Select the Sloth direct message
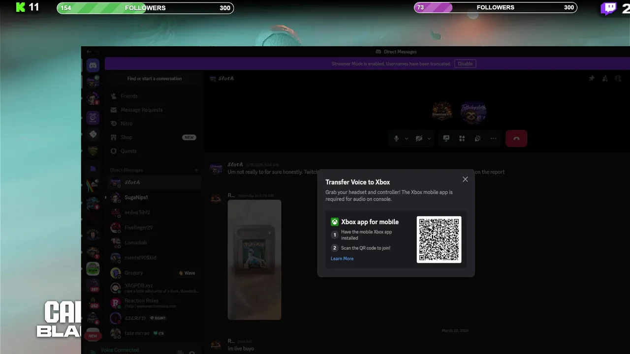Screen dimensions: 630x354 (154, 182)
